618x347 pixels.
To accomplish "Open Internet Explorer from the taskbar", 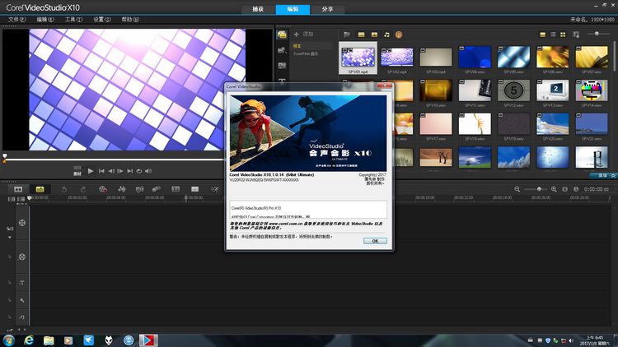I will 28,340.
